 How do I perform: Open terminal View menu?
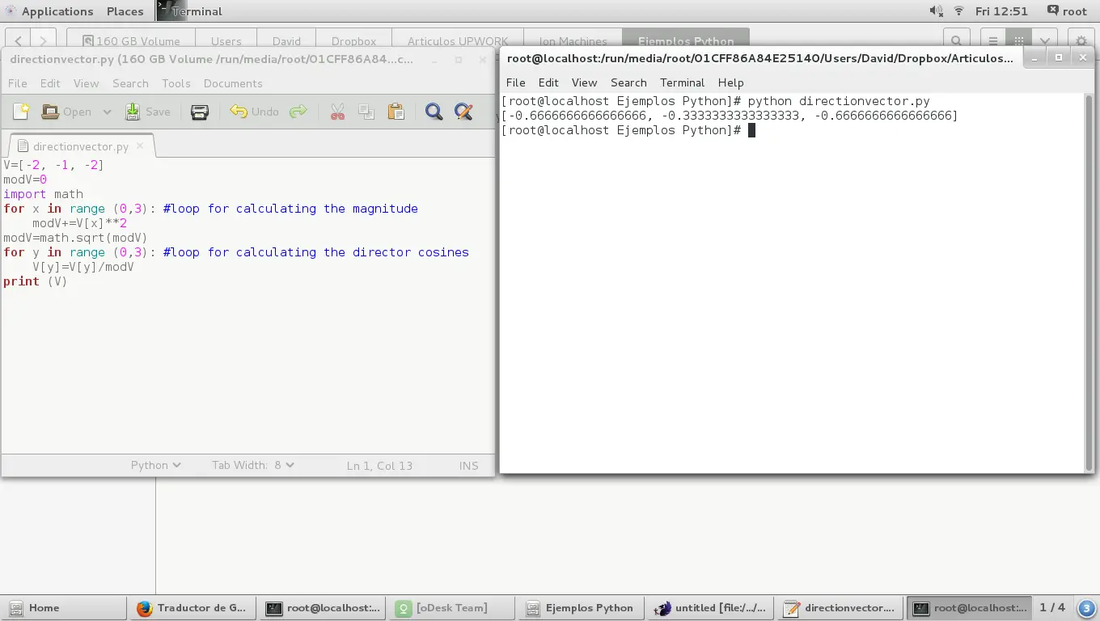584,82
